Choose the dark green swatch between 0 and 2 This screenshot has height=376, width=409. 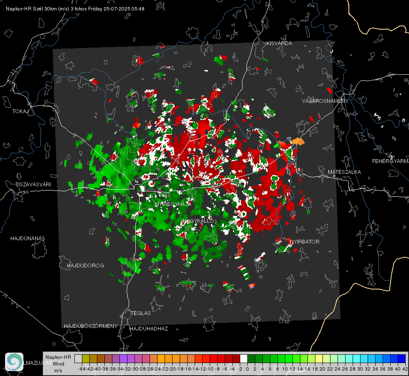click(x=251, y=358)
